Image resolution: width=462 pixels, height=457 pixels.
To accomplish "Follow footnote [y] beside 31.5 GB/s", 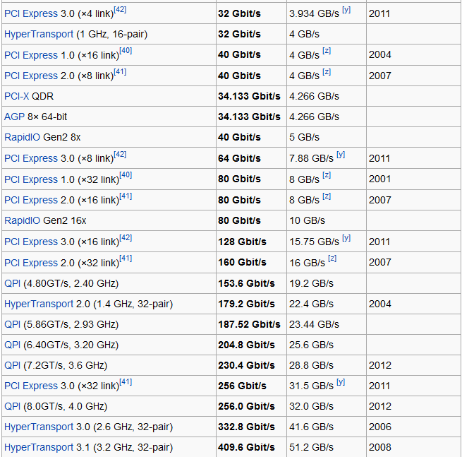I will point(341,382).
